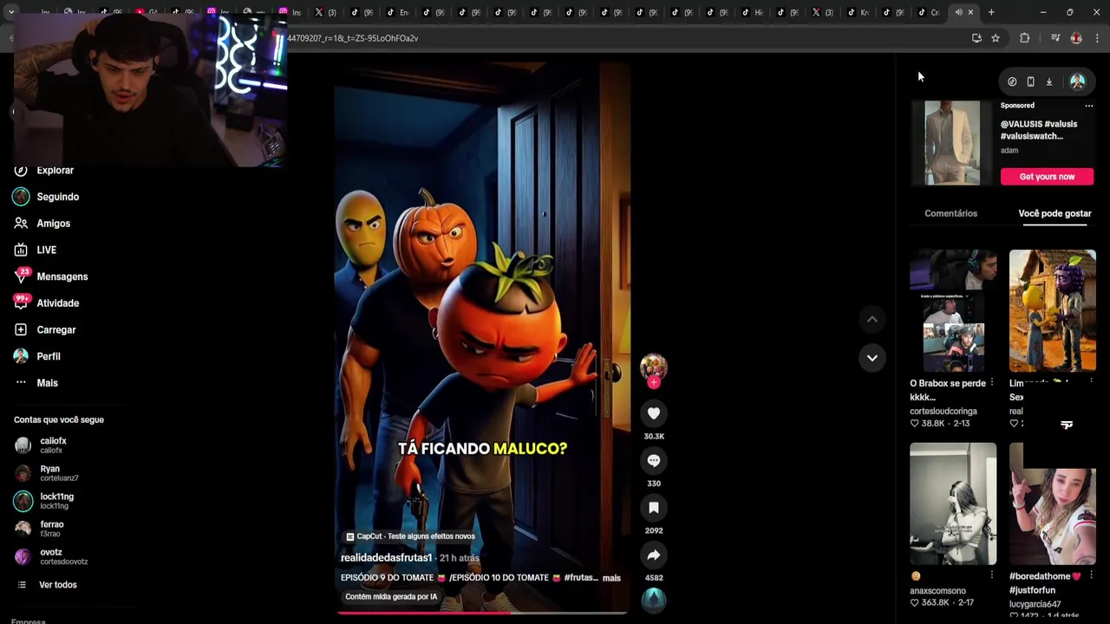Viewport: 1110px width, 624px height.
Task: Open the phone app icon in top bar
Action: tap(1030, 81)
